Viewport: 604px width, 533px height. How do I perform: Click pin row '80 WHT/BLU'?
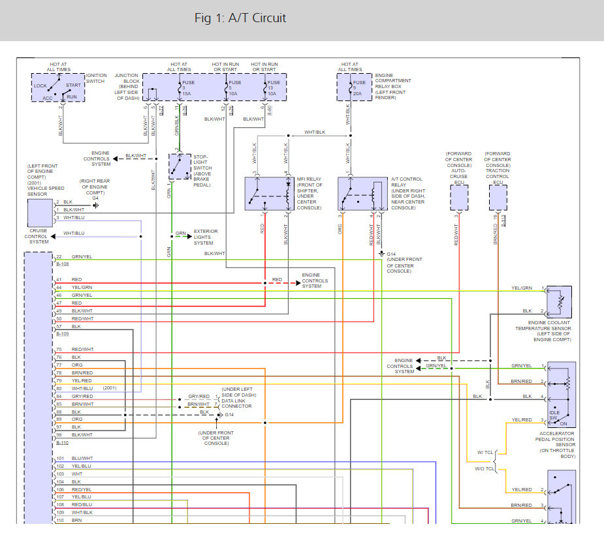(x=74, y=388)
